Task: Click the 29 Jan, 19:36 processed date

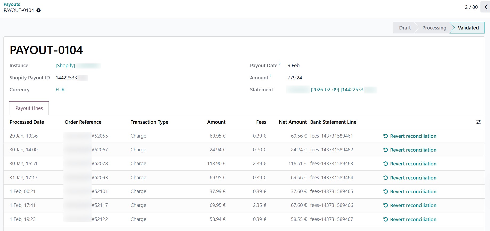Action: tap(23, 136)
